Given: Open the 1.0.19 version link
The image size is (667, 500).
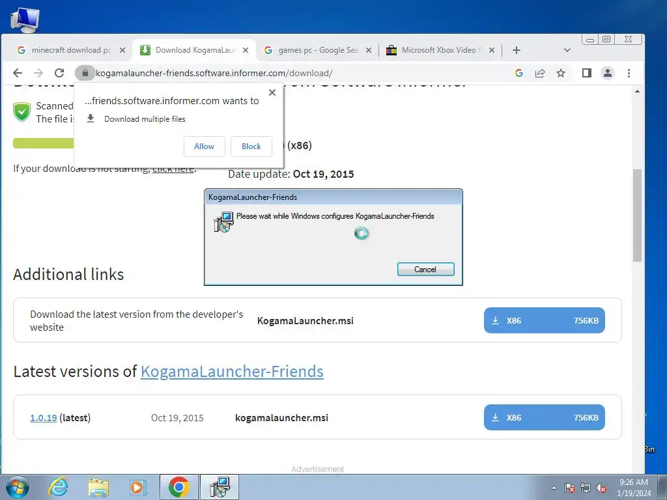Looking at the screenshot, I should pyautogui.click(x=44, y=418).
